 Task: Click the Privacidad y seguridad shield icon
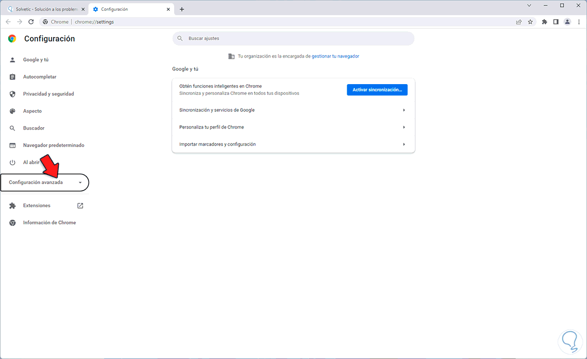(13, 94)
